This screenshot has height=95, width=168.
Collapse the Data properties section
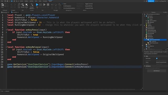pos(145,56)
